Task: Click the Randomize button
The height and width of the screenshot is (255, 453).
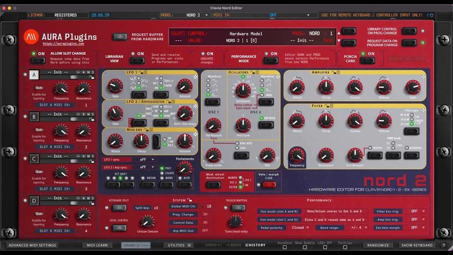Action: click(x=378, y=245)
